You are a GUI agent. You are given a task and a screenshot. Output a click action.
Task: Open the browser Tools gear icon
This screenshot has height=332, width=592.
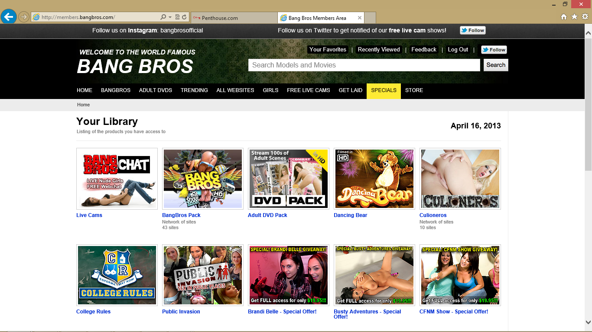[x=585, y=17]
